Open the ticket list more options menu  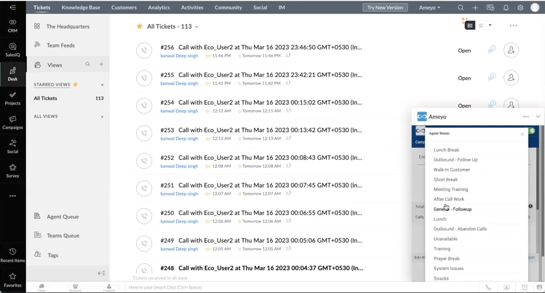point(513,26)
